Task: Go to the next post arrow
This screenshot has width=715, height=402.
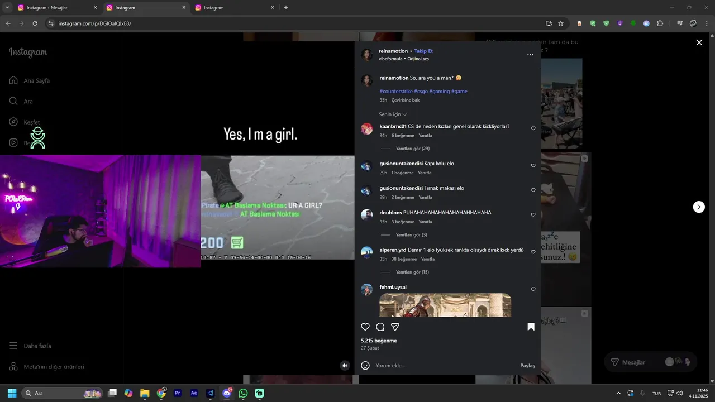Action: click(699, 207)
